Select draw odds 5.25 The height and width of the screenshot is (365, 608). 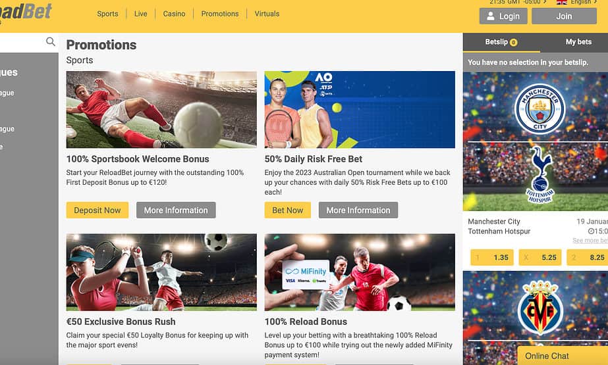point(540,257)
